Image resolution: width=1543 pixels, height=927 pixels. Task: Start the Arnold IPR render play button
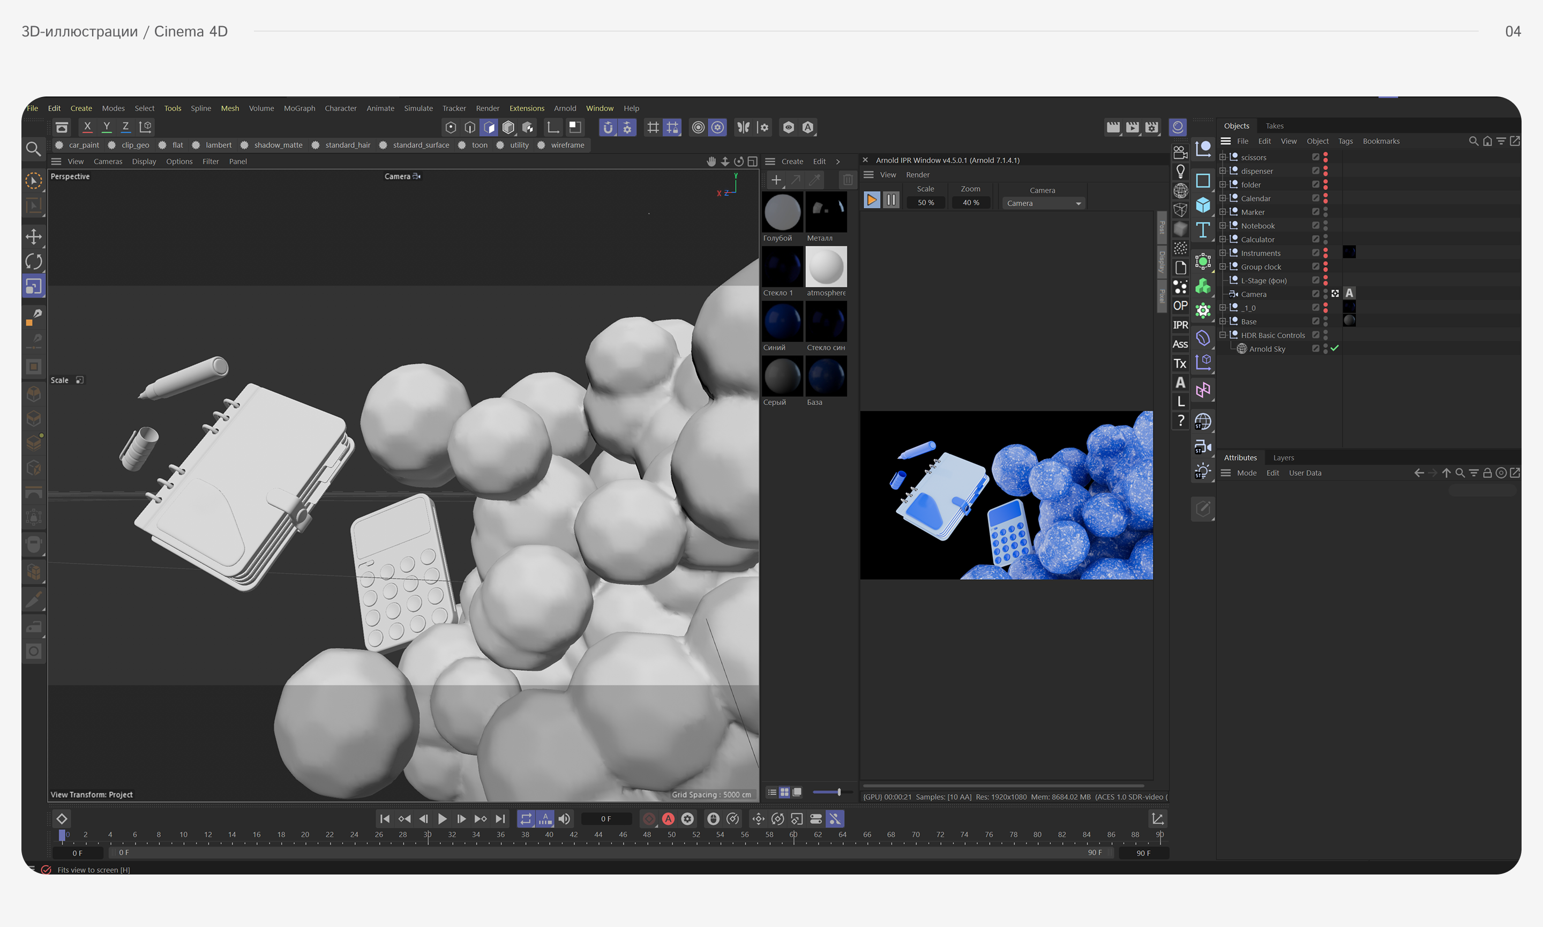(871, 200)
